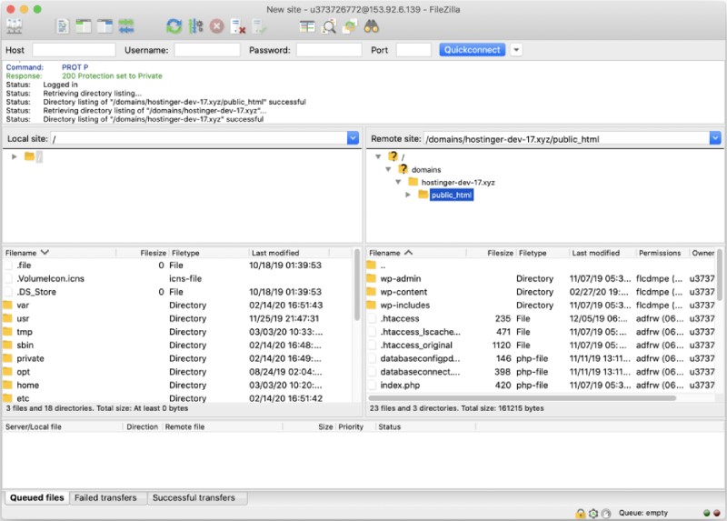Click the Port input field
The width and height of the screenshot is (727, 521).
[x=413, y=50]
